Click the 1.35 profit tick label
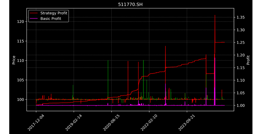262x134 pixels. coord(241,17)
